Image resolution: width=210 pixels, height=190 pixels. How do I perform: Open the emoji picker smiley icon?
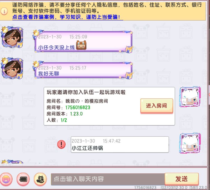6,179
